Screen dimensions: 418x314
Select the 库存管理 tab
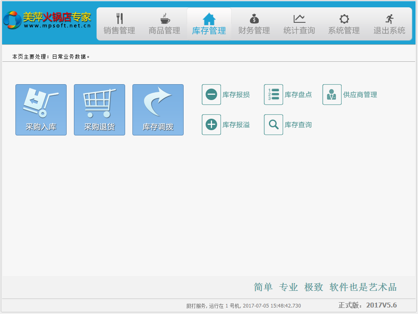point(209,24)
